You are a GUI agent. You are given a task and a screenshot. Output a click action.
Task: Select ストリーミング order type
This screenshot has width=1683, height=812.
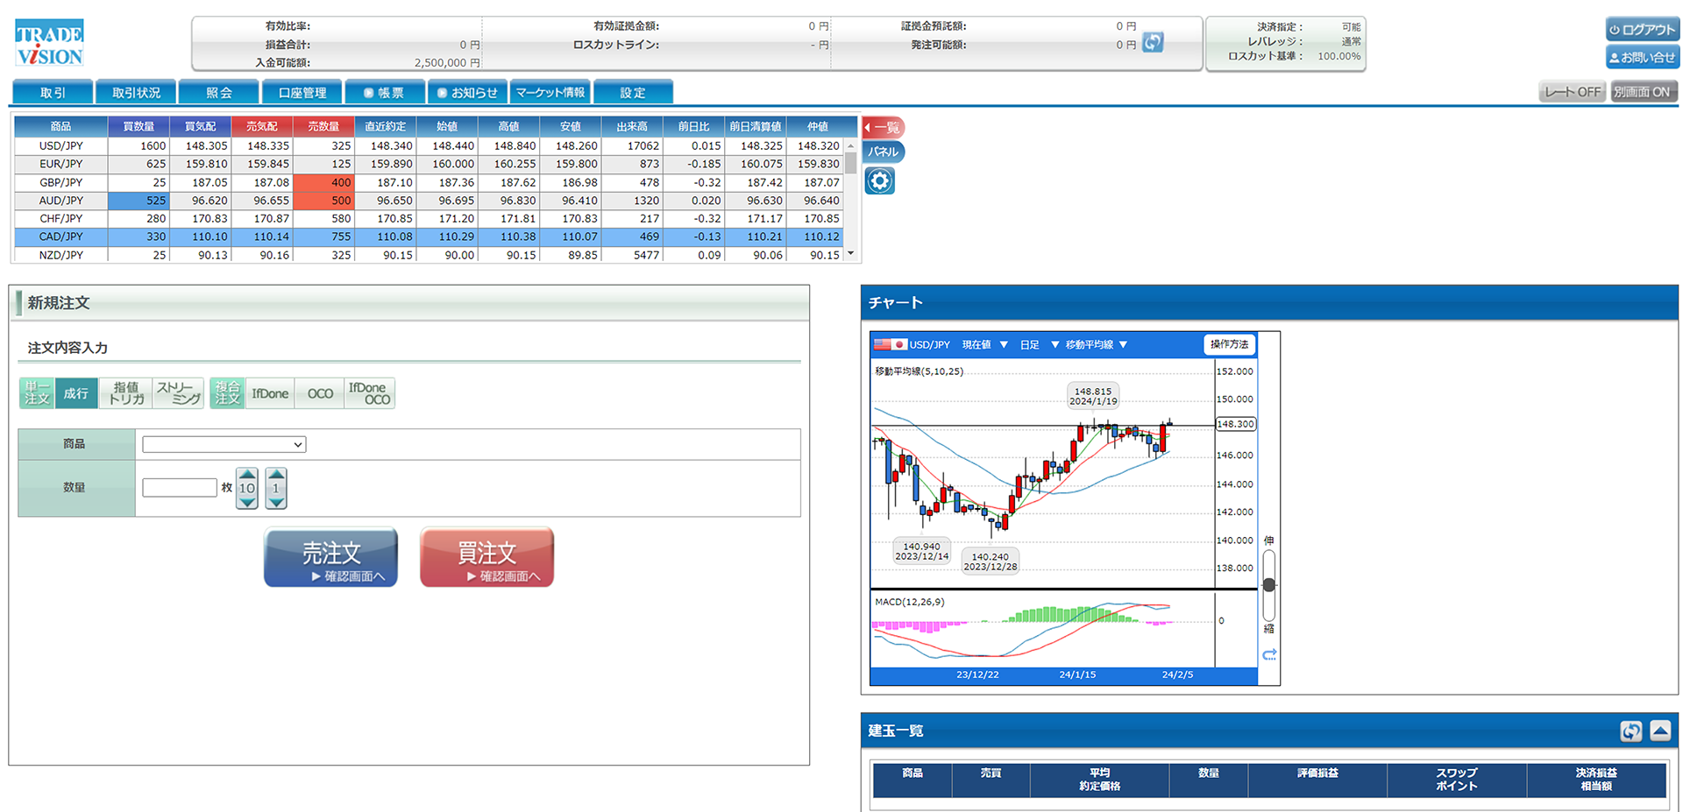pos(179,393)
